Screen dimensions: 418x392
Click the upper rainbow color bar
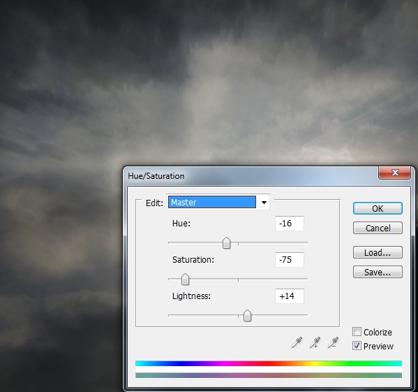(x=269, y=363)
